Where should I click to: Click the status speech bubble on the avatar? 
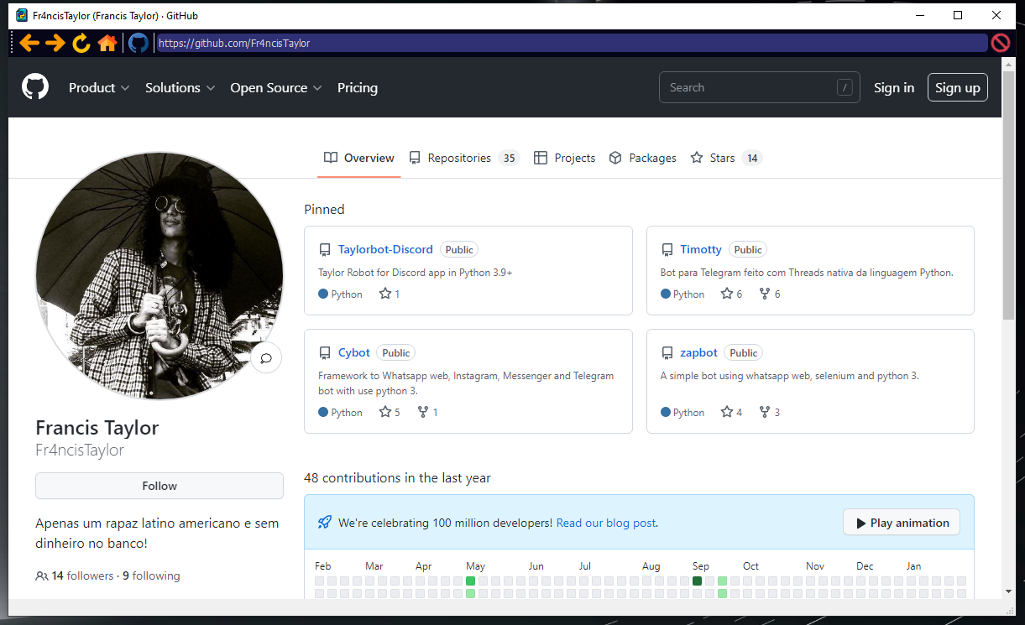coord(266,358)
